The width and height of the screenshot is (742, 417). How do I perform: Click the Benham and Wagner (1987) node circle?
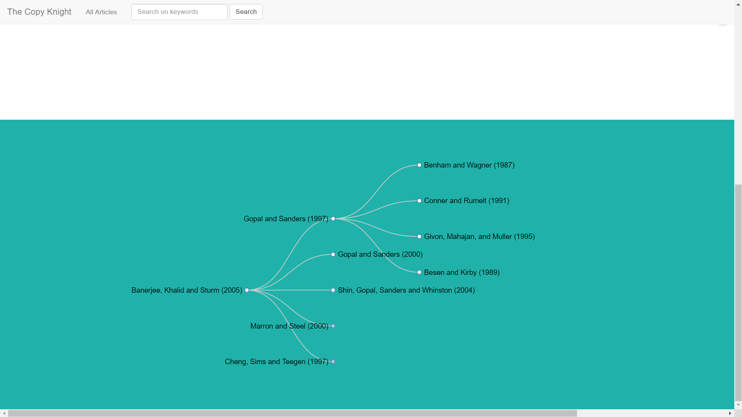(x=419, y=165)
